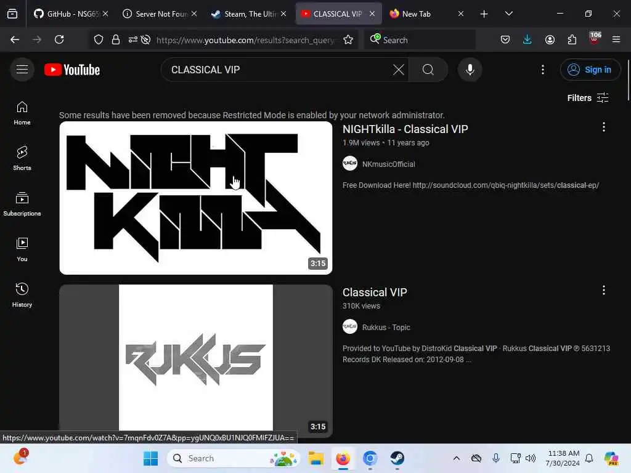Switch to Server Not Found tab
This screenshot has width=631, height=473.
point(160,14)
